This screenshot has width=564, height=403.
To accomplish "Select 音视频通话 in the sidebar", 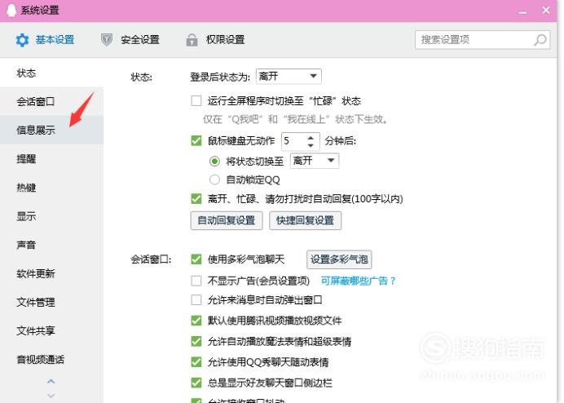I will click(51, 360).
